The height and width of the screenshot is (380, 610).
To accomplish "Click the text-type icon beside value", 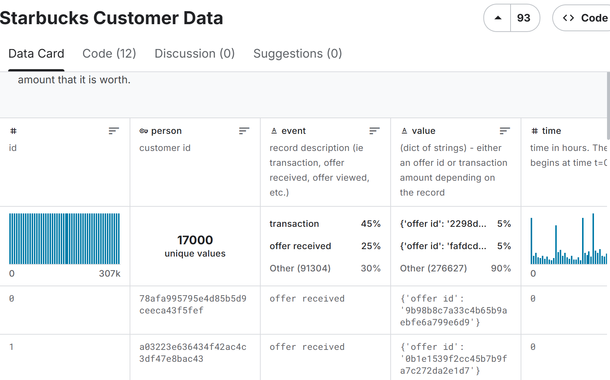I will pos(404,131).
